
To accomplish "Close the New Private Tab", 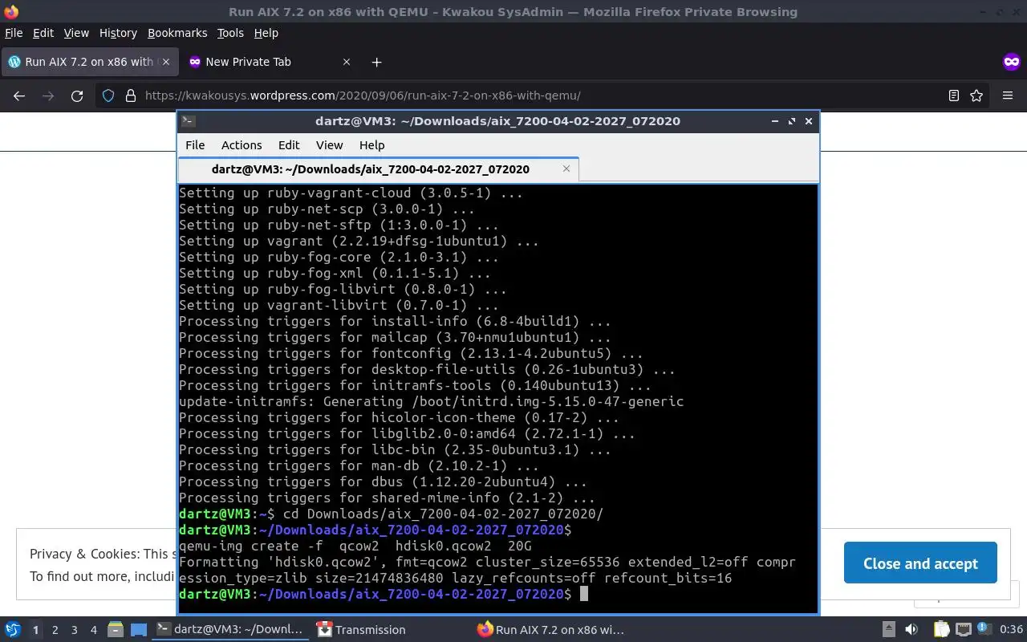I will pyautogui.click(x=347, y=62).
